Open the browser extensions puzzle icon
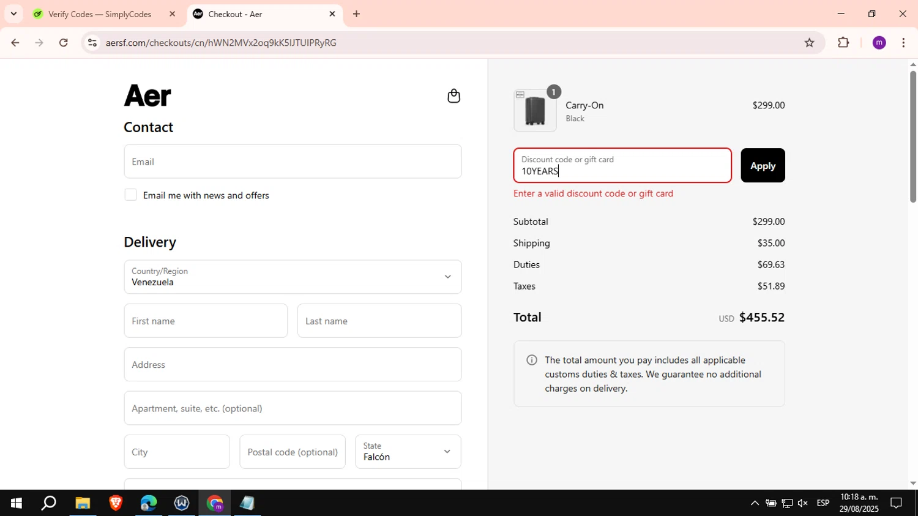Viewport: 918px width, 516px height. tap(843, 43)
